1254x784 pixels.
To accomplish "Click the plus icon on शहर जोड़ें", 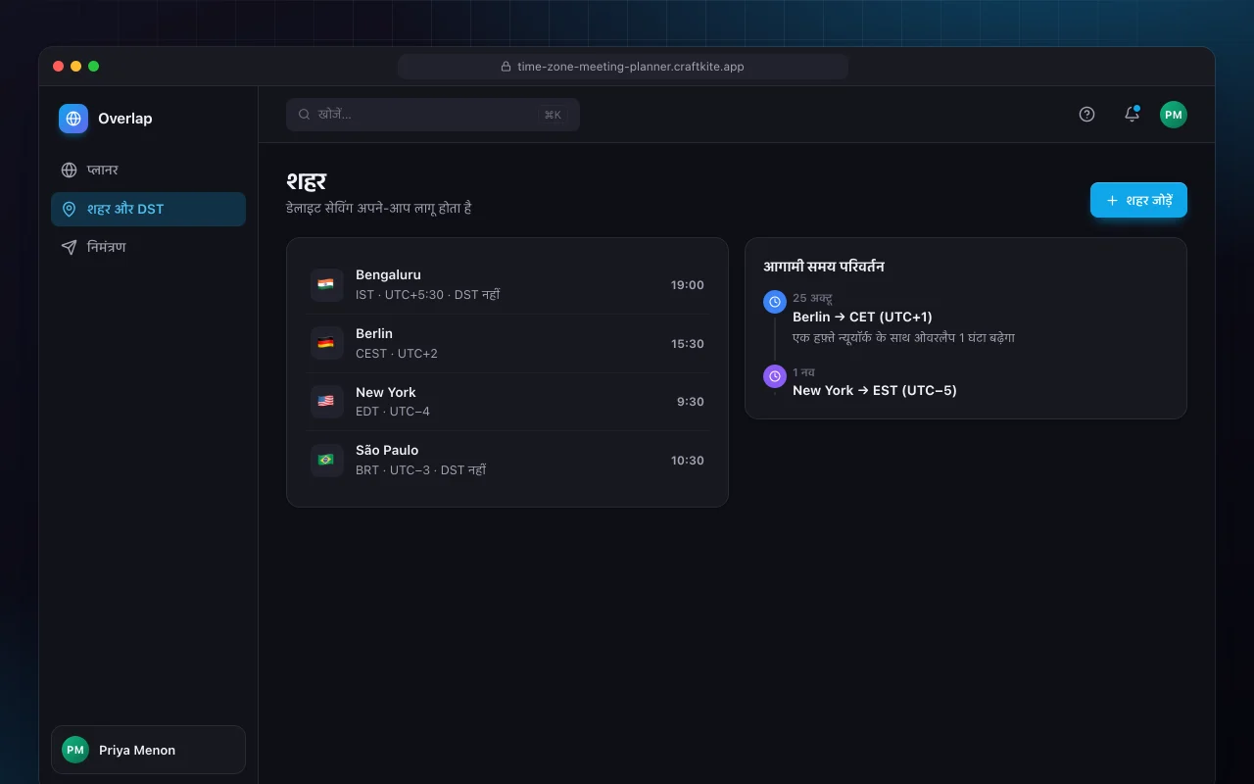I will [x=1112, y=200].
